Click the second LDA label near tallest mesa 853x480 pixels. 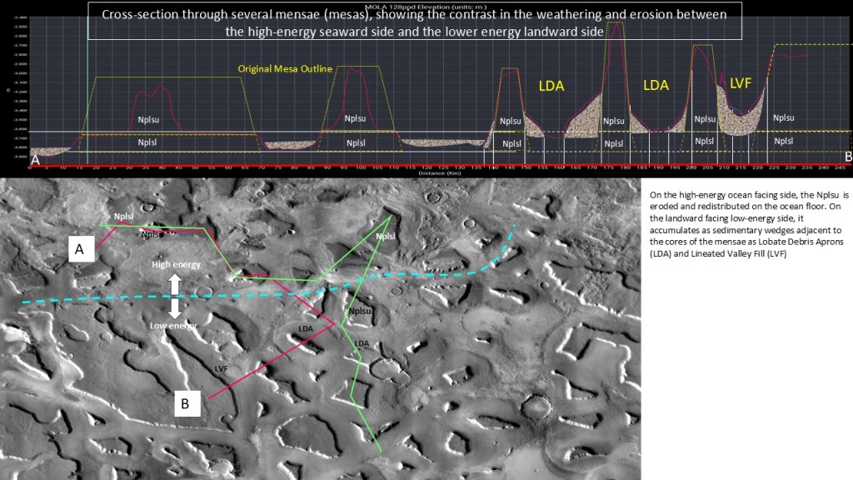(657, 84)
